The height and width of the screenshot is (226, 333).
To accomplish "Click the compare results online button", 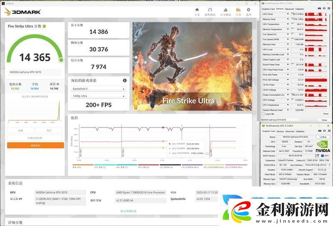I will 35,138.
